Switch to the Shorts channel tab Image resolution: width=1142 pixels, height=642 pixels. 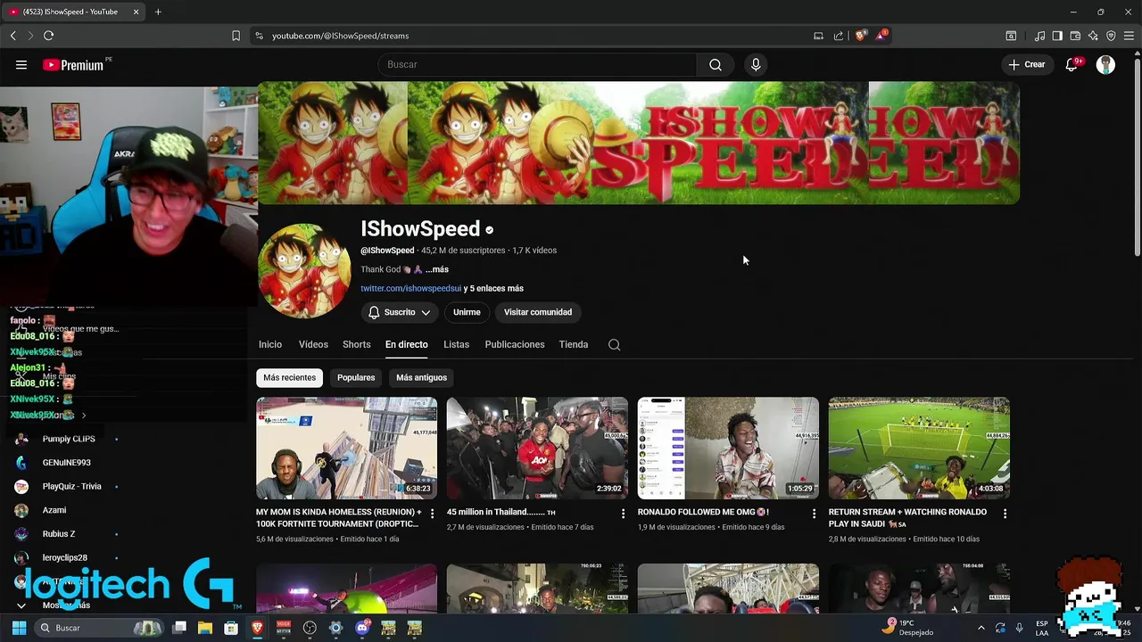pos(356,344)
